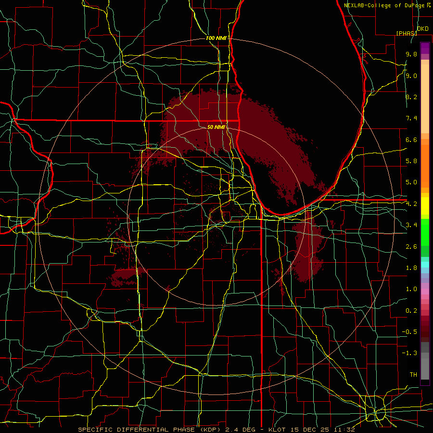
Task: Select the 8.2 scale value
Action: click(x=411, y=97)
